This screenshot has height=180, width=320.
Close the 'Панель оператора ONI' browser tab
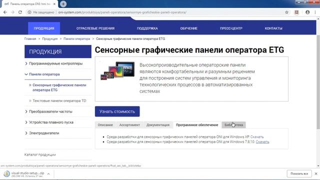coord(54,4)
